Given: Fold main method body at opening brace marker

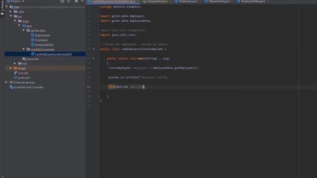Looking at the screenshot, I should click(x=99, y=63).
